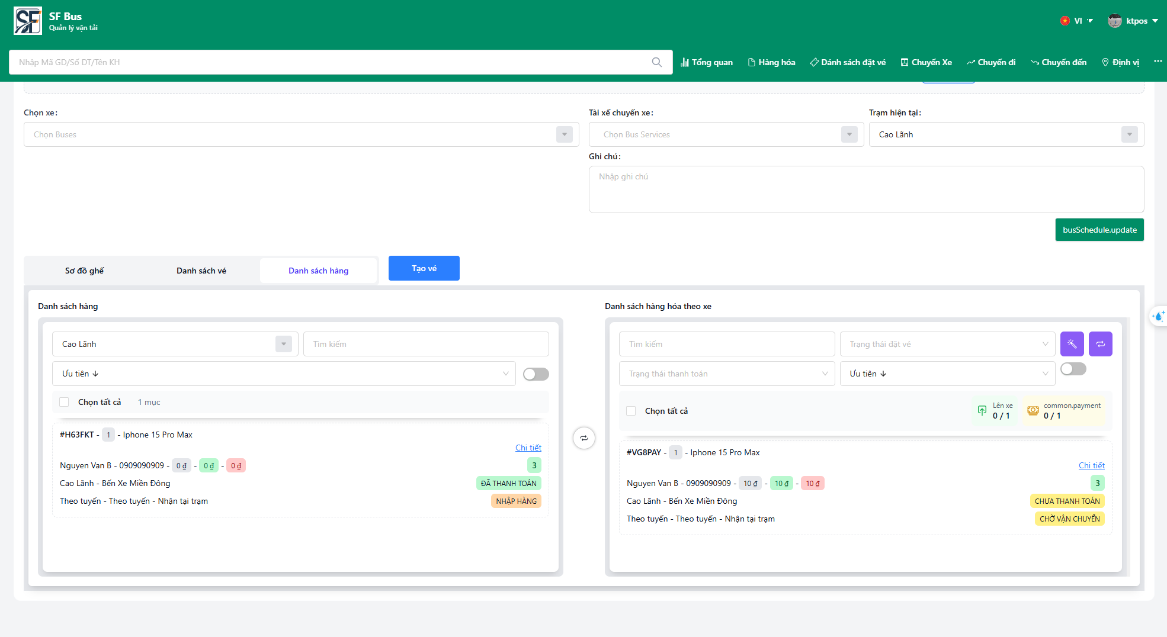The image size is (1167, 637).
Task: Switch to 'Sơ đồ ghế' tab
Action: [x=84, y=271]
